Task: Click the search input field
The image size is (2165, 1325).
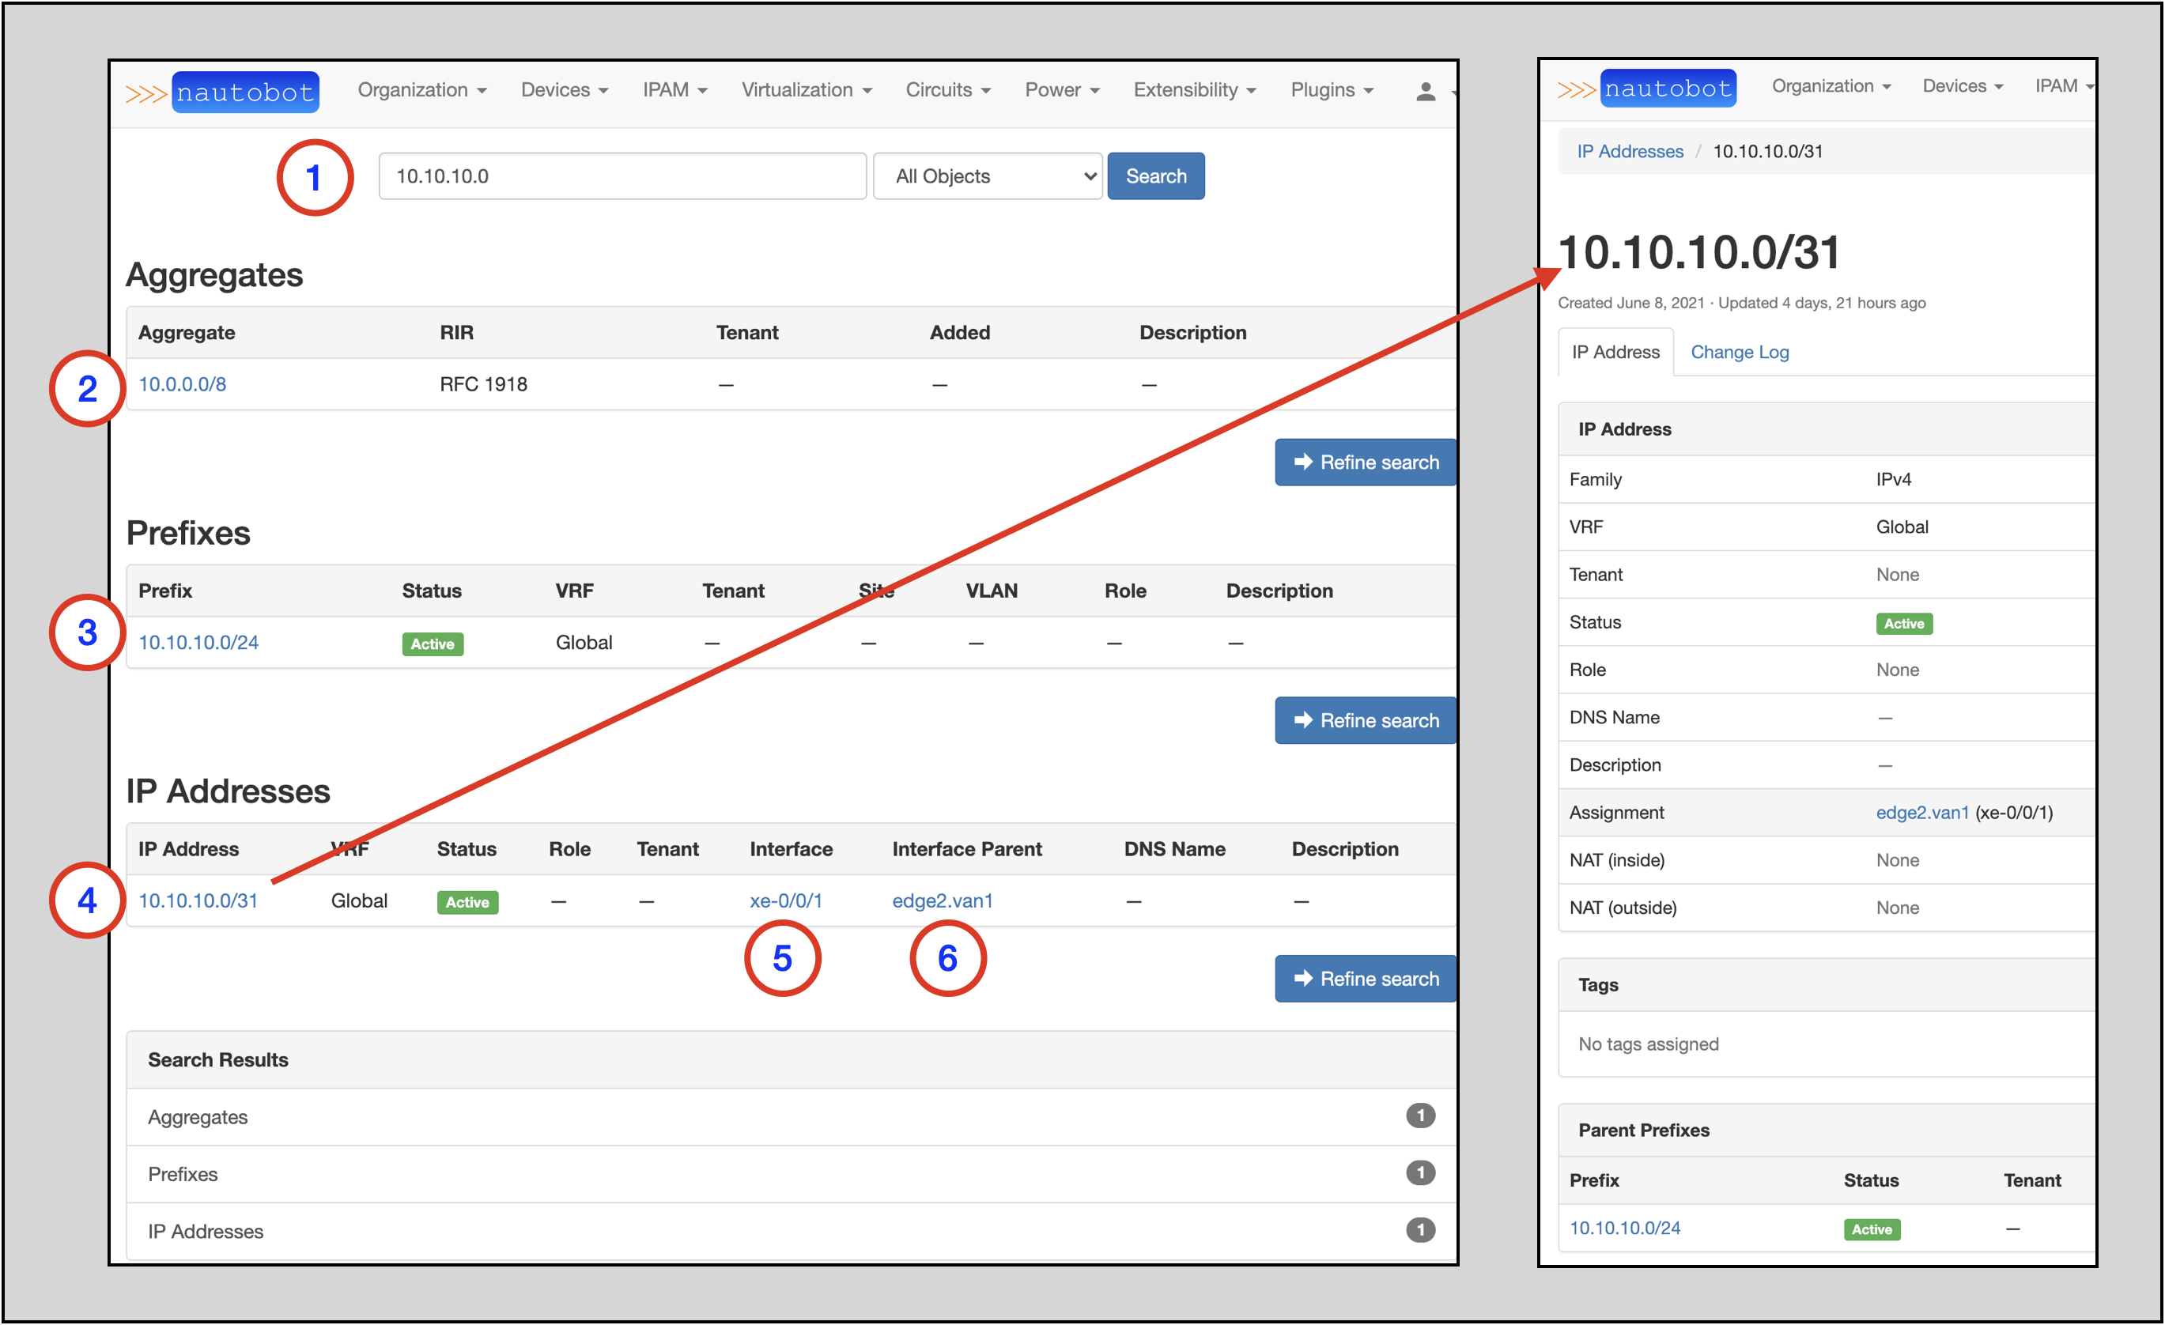Action: click(618, 175)
